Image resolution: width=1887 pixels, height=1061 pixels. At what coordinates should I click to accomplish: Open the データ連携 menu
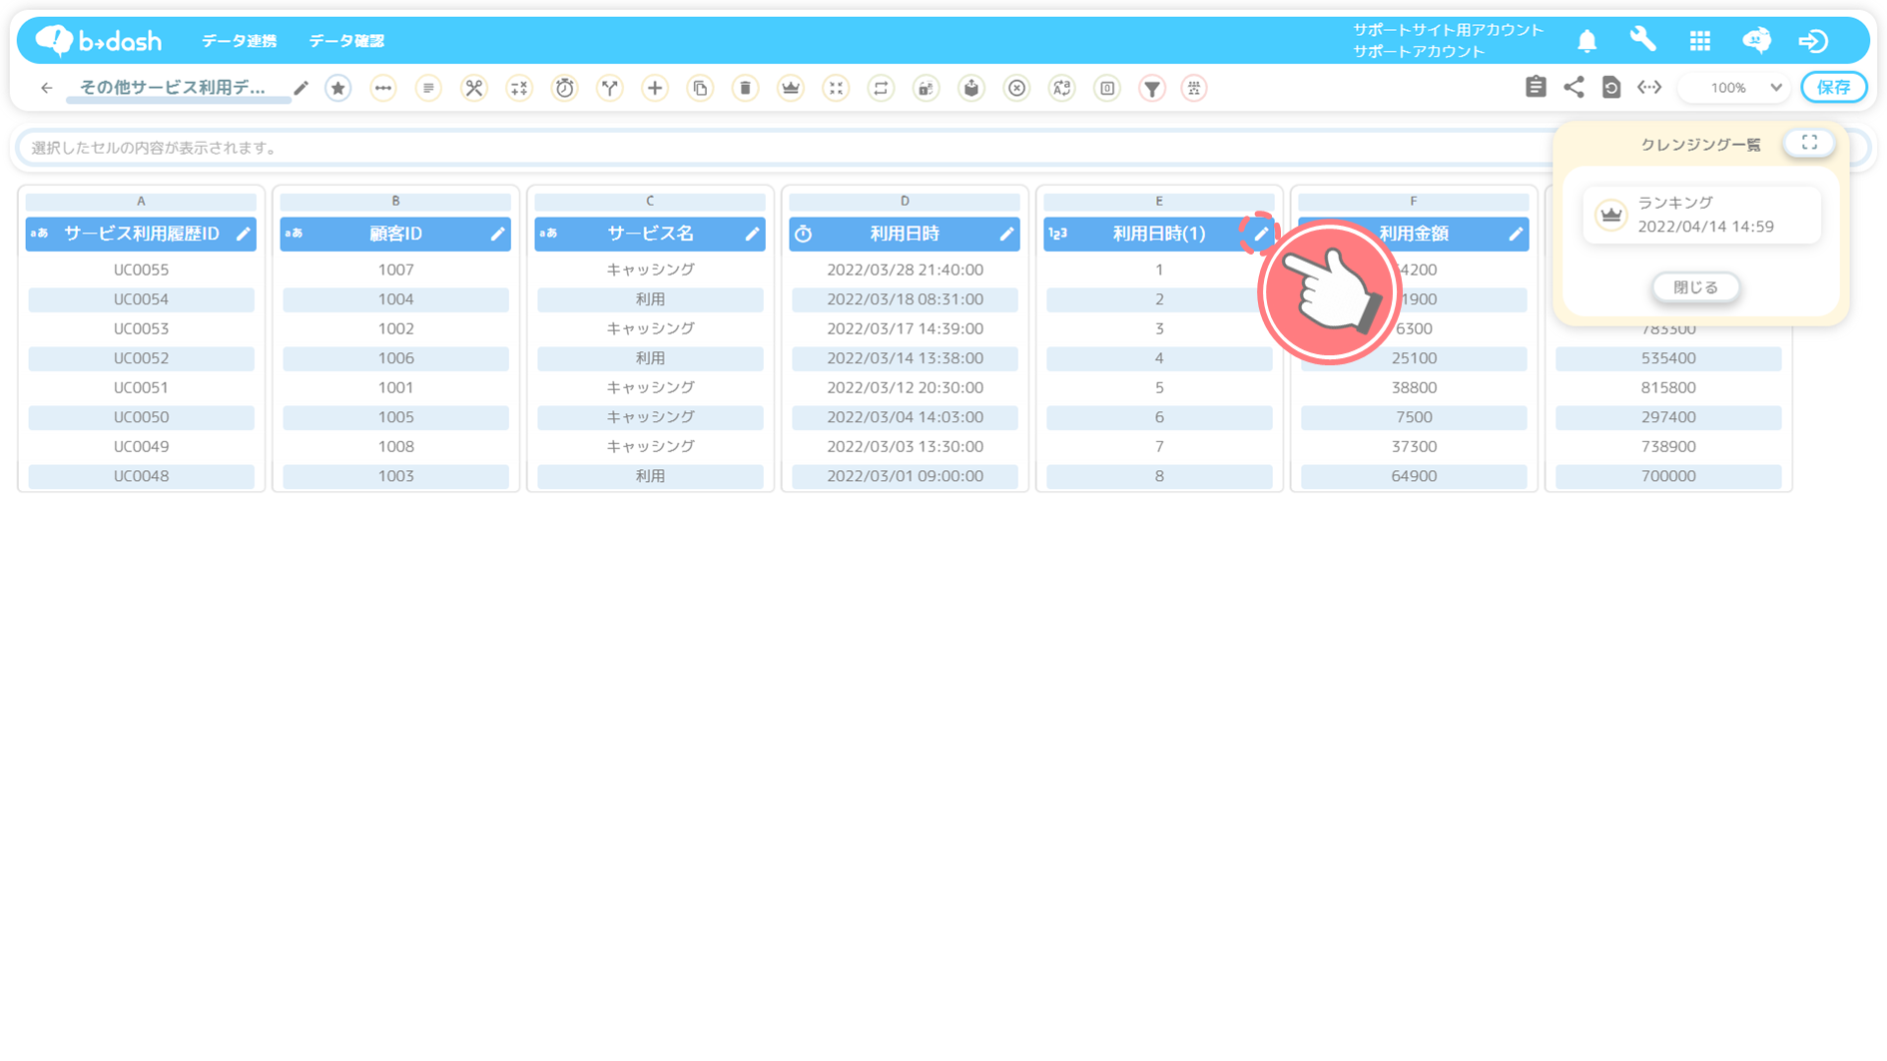pyautogui.click(x=239, y=41)
